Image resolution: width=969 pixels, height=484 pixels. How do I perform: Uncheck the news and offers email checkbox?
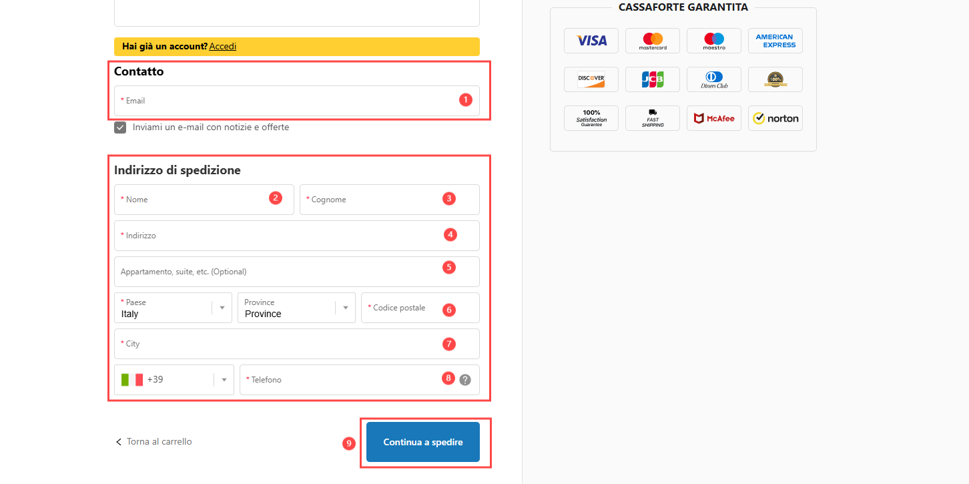click(120, 128)
